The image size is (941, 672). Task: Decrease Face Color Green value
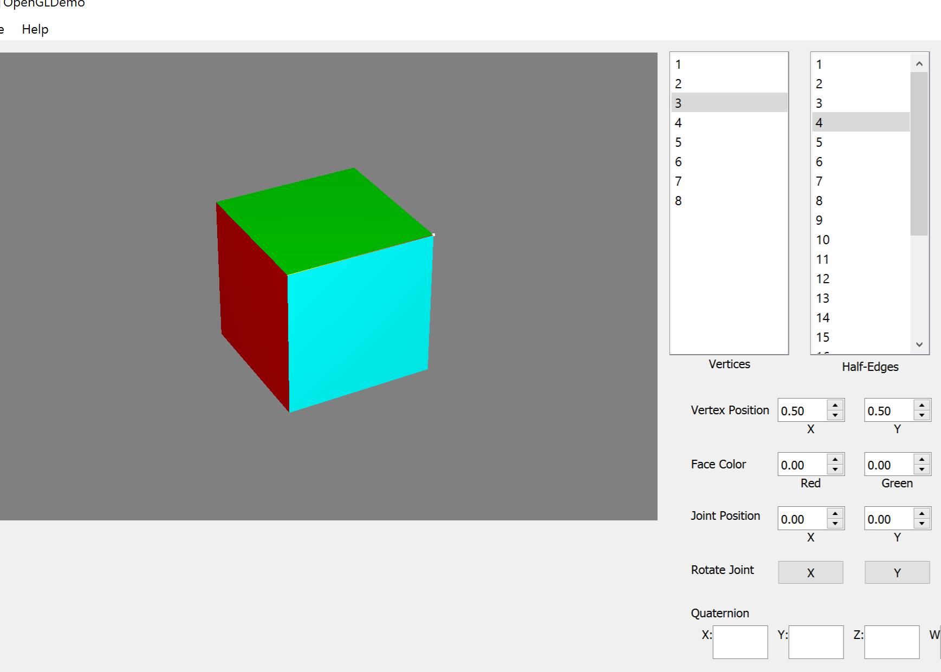click(x=922, y=469)
